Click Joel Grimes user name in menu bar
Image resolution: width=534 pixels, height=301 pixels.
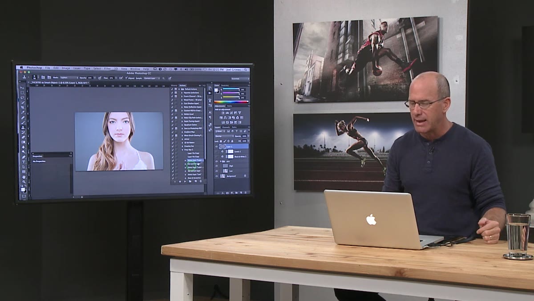[233, 69]
